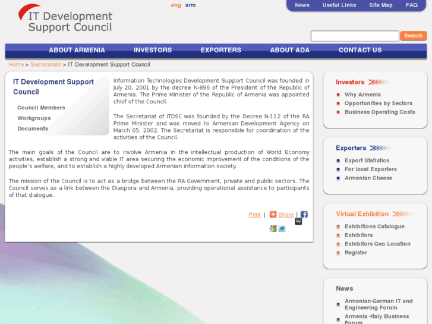The image size is (432, 324).
Task: Open Exhibitors link
Action: (359, 235)
